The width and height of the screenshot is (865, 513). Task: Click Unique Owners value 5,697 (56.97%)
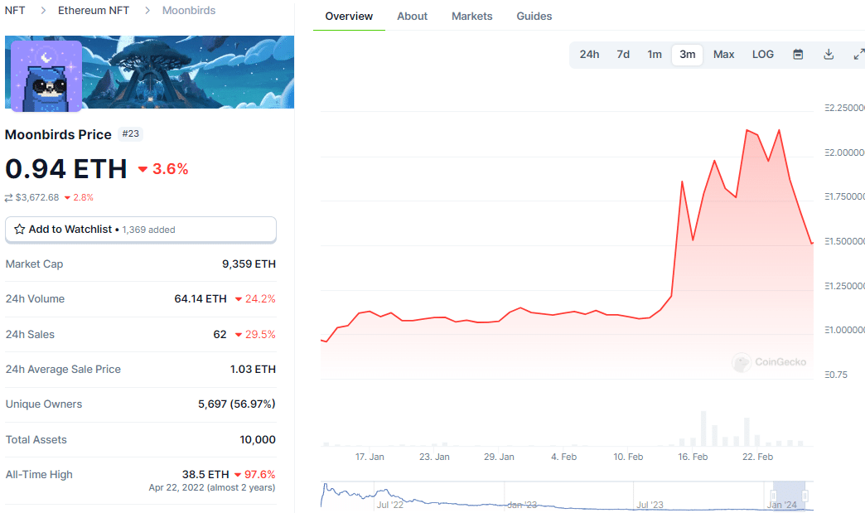point(237,404)
